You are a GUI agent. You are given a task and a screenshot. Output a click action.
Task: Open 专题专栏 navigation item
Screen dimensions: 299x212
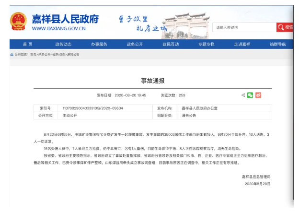[x=207, y=44]
